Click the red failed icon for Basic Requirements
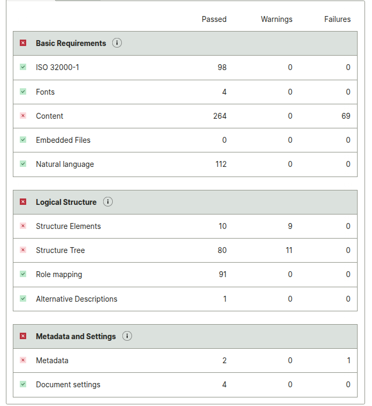 23,43
